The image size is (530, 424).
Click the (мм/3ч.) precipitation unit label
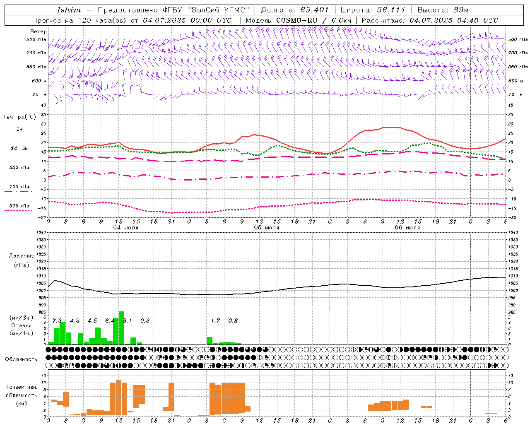[x=22, y=318]
